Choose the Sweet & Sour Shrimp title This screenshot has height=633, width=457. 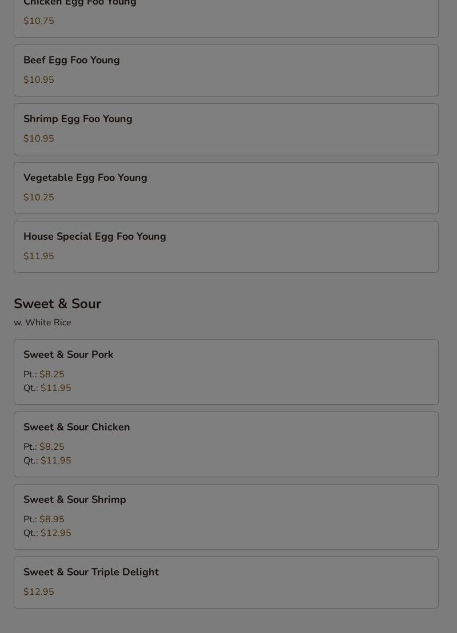point(74,499)
